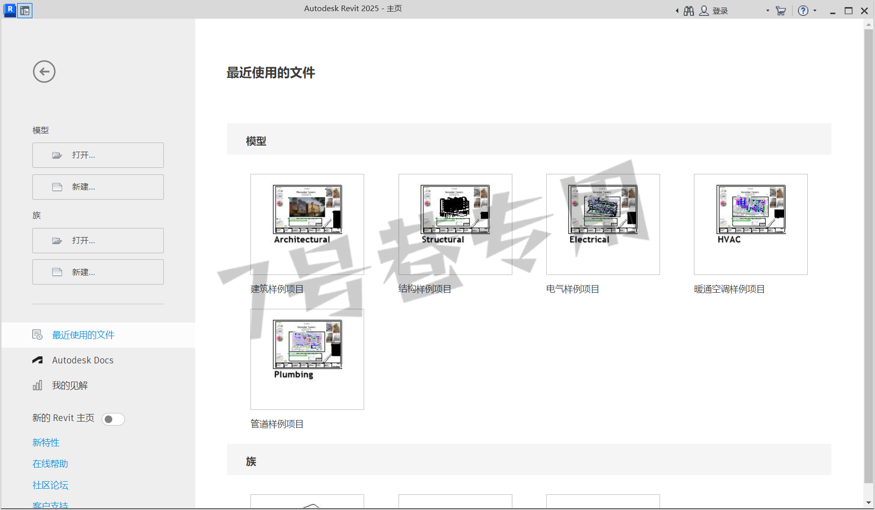Click the 暖通空调样例项目 label
Viewport: 875px width, 510px height.
pos(729,289)
